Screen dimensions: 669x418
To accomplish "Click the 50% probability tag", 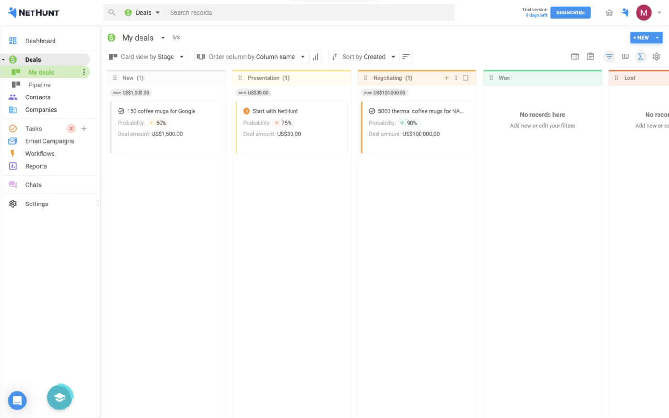I will [x=158, y=123].
